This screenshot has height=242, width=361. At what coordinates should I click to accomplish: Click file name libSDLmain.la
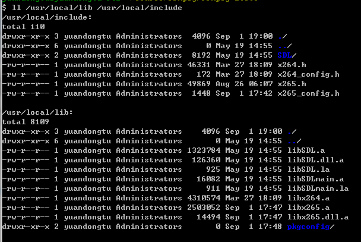pos(318,188)
